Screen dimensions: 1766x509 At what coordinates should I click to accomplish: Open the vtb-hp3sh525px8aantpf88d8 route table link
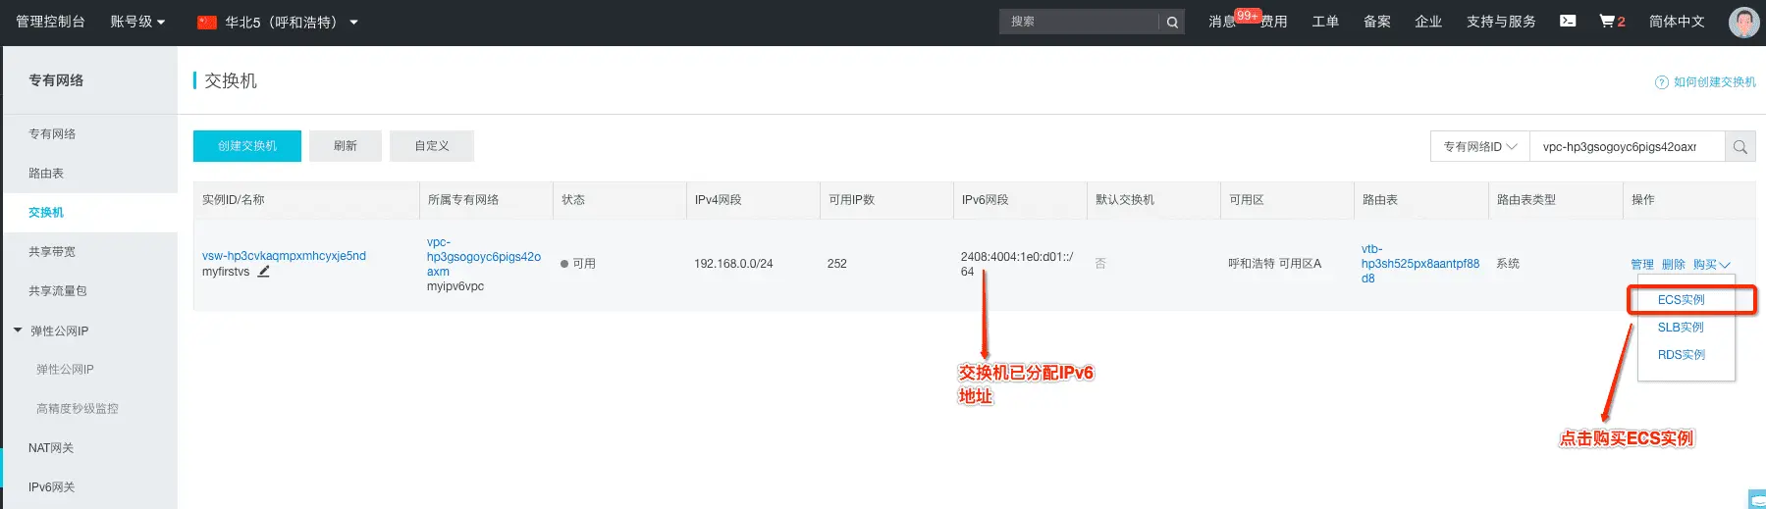pos(1419,264)
